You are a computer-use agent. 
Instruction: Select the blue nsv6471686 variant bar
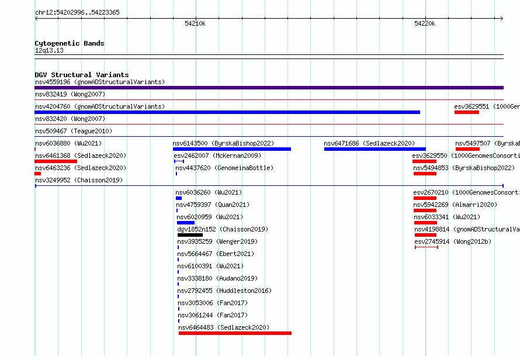pos(375,149)
